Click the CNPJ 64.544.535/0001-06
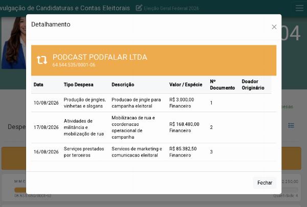307x207 pixels. pyautogui.click(x=74, y=65)
